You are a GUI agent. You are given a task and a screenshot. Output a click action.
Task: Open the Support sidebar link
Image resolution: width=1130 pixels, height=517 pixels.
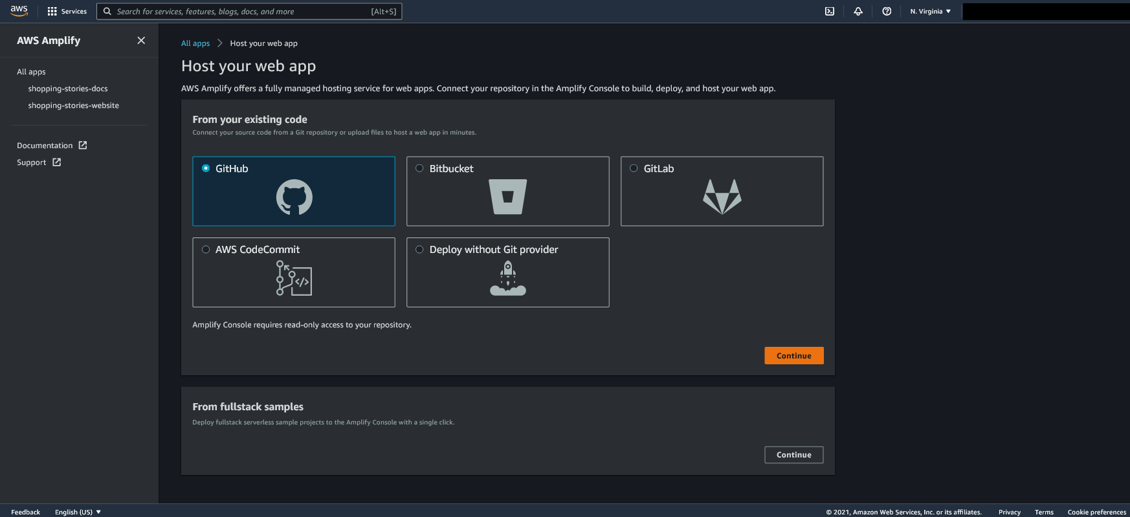click(32, 162)
